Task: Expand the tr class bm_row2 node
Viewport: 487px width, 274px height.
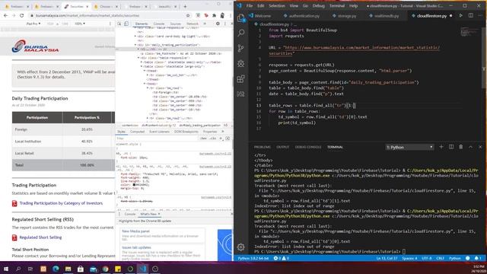Action: click(148, 119)
